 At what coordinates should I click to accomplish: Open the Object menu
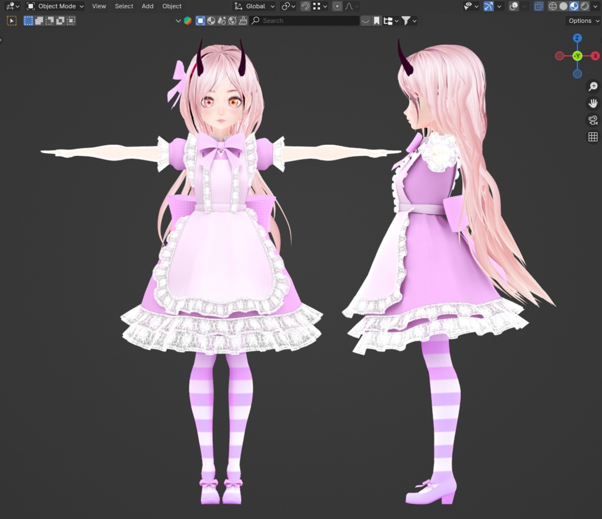tap(172, 6)
